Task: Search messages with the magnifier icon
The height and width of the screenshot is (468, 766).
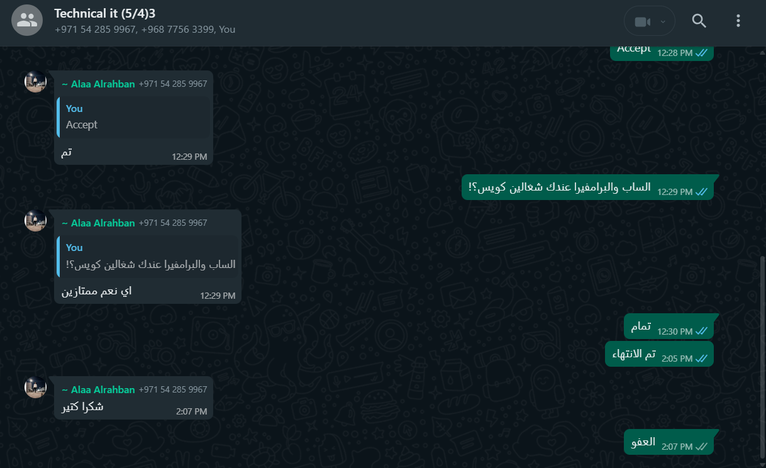Action: pos(699,21)
